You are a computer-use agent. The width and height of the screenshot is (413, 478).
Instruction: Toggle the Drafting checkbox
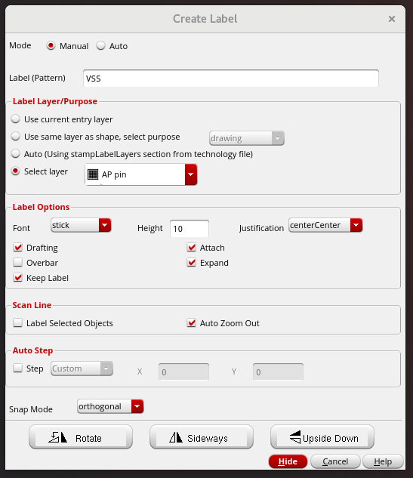(18, 247)
